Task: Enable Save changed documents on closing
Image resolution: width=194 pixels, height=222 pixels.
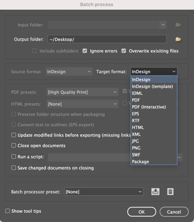Action: click(14, 168)
